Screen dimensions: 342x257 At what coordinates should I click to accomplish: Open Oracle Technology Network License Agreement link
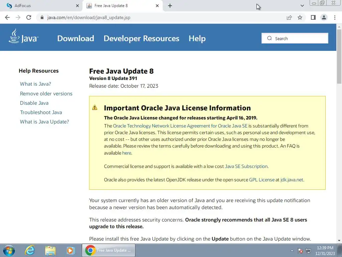pyautogui.click(x=180, y=126)
